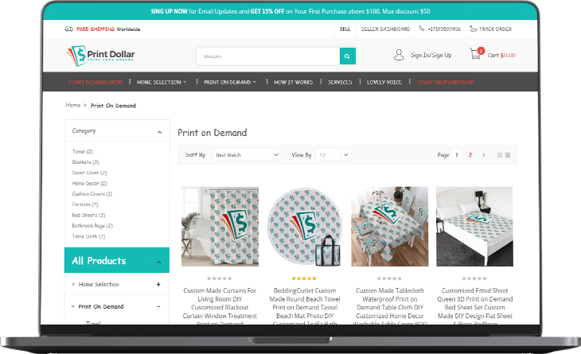The height and width of the screenshot is (354, 581).
Task: Click into the search input field
Action: (268, 56)
